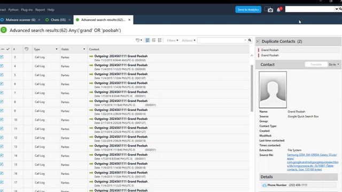Image resolution: width=342 pixels, height=192 pixels.
Task: Open the tags dropdown icon in toolbar
Action: coord(139,41)
